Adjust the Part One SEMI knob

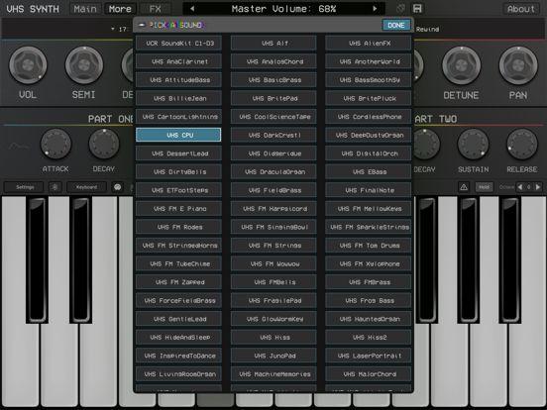pos(84,65)
